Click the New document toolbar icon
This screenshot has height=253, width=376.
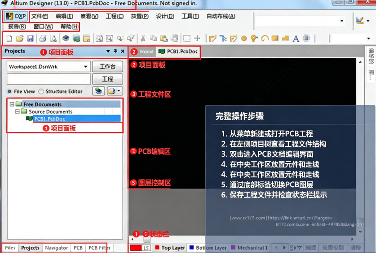click(9, 38)
